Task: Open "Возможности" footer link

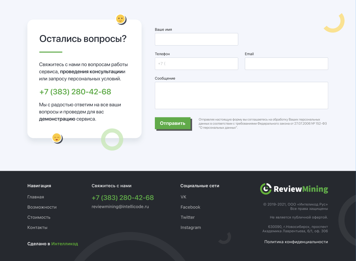Action: pos(42,207)
